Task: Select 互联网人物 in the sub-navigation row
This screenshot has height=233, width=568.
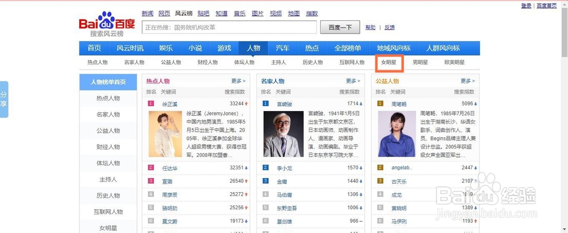Action: [x=352, y=62]
